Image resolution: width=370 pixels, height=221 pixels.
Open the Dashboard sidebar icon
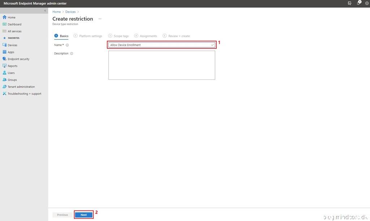click(x=5, y=24)
